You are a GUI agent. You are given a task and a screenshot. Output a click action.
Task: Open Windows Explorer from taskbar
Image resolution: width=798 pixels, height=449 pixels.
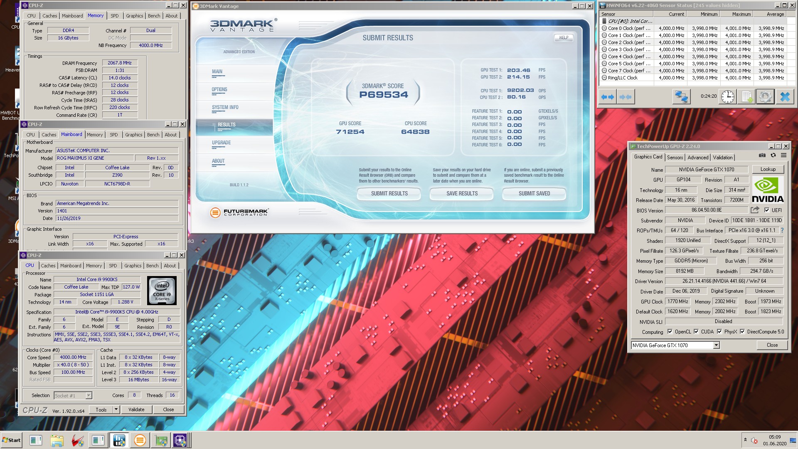pos(57,440)
